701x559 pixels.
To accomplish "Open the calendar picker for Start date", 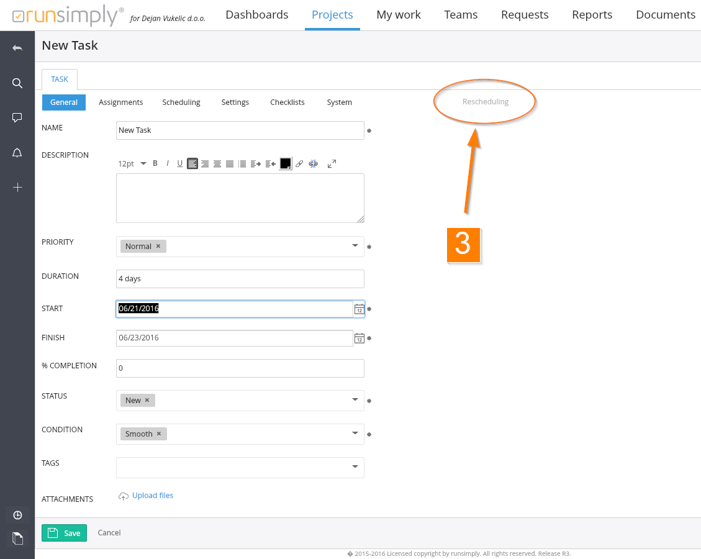I will (x=359, y=309).
